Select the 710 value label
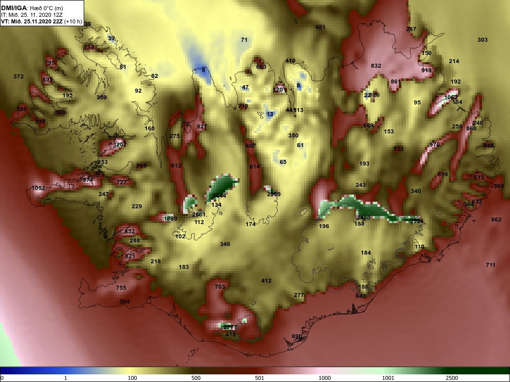This screenshot has width=510, height=382. 243,105
